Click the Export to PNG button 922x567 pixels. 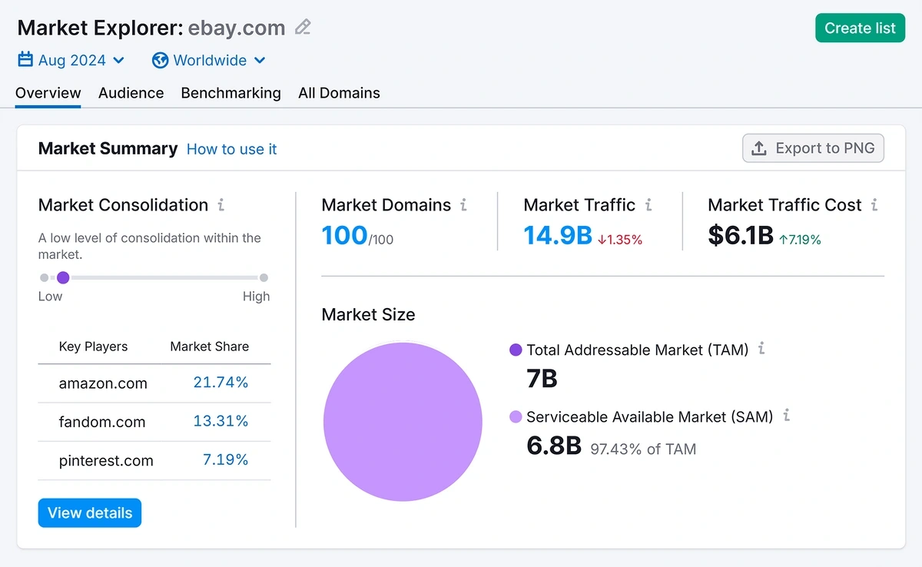pos(813,148)
